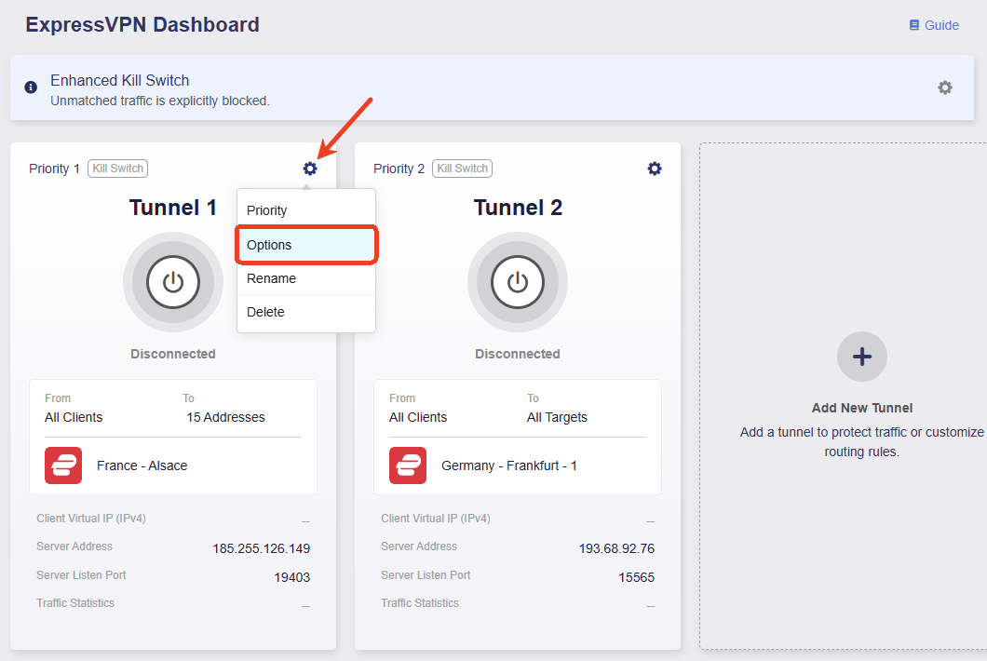Open Tunnel 2 gear settings icon
This screenshot has height=661, width=987.
click(x=655, y=169)
